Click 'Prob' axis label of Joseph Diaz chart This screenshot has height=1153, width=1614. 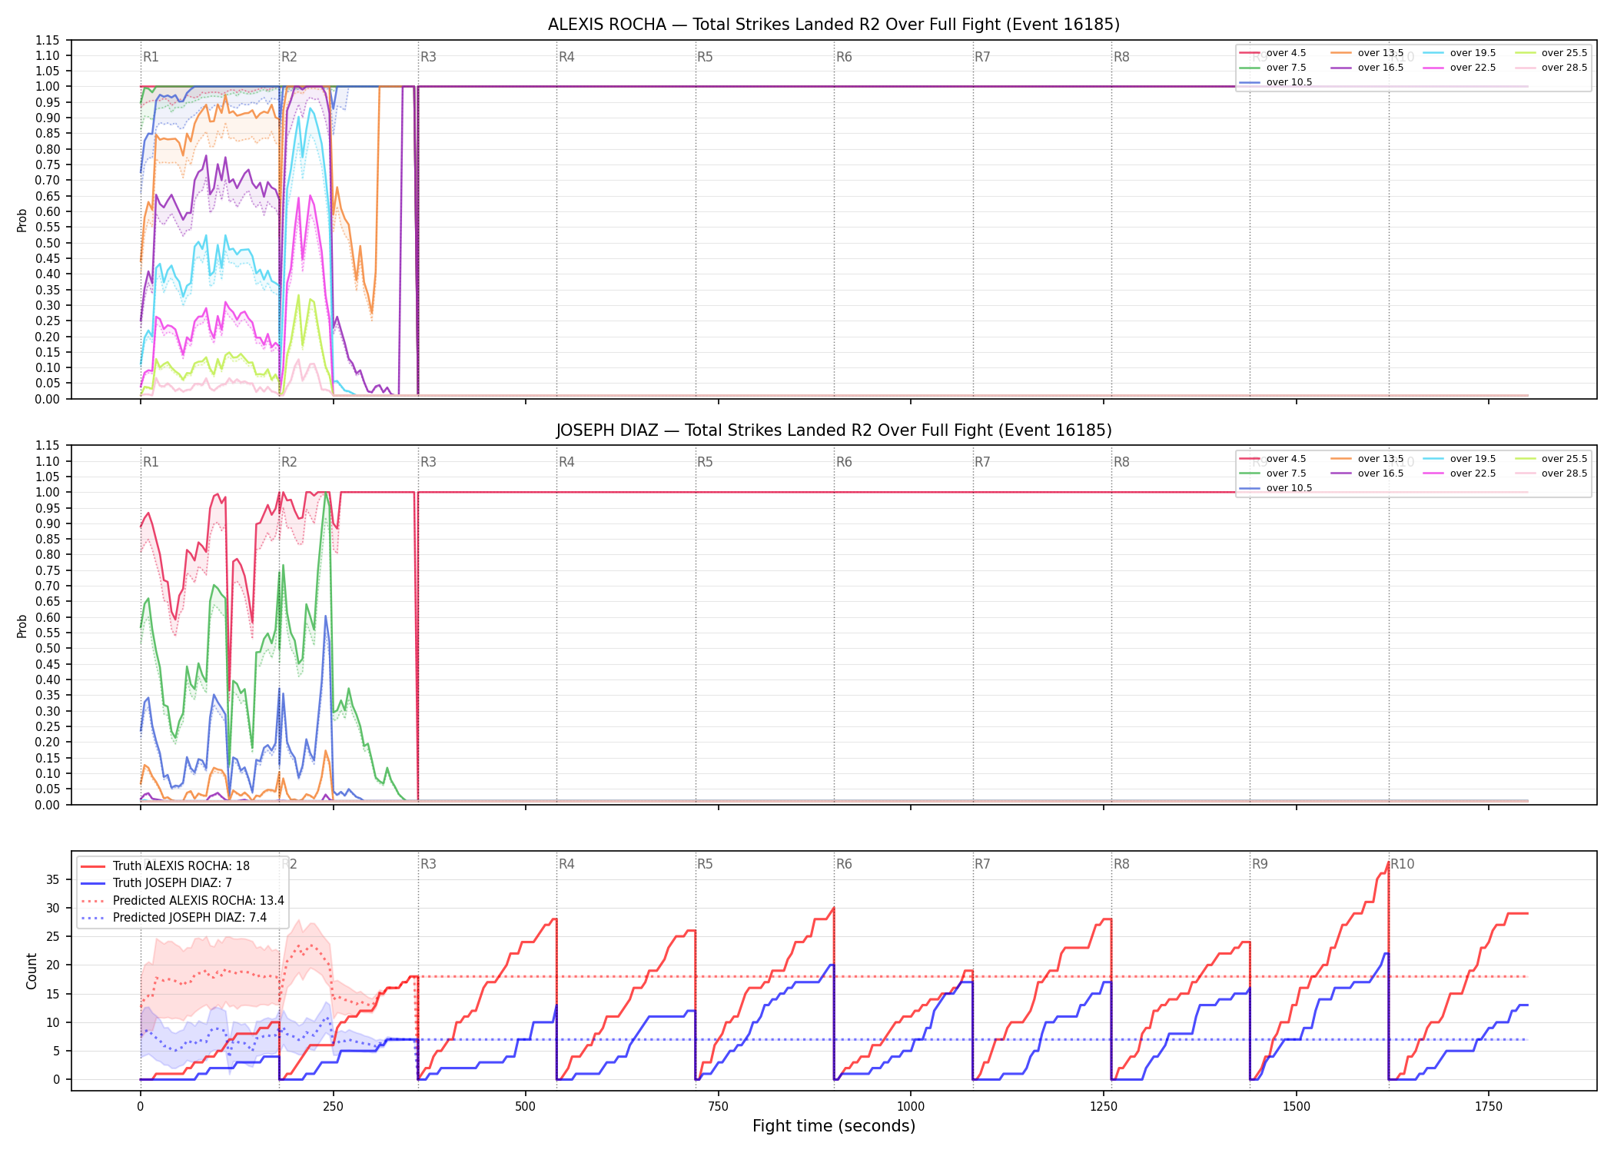click(x=22, y=626)
